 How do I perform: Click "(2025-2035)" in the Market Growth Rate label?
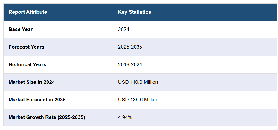pyautogui.click(x=71, y=117)
